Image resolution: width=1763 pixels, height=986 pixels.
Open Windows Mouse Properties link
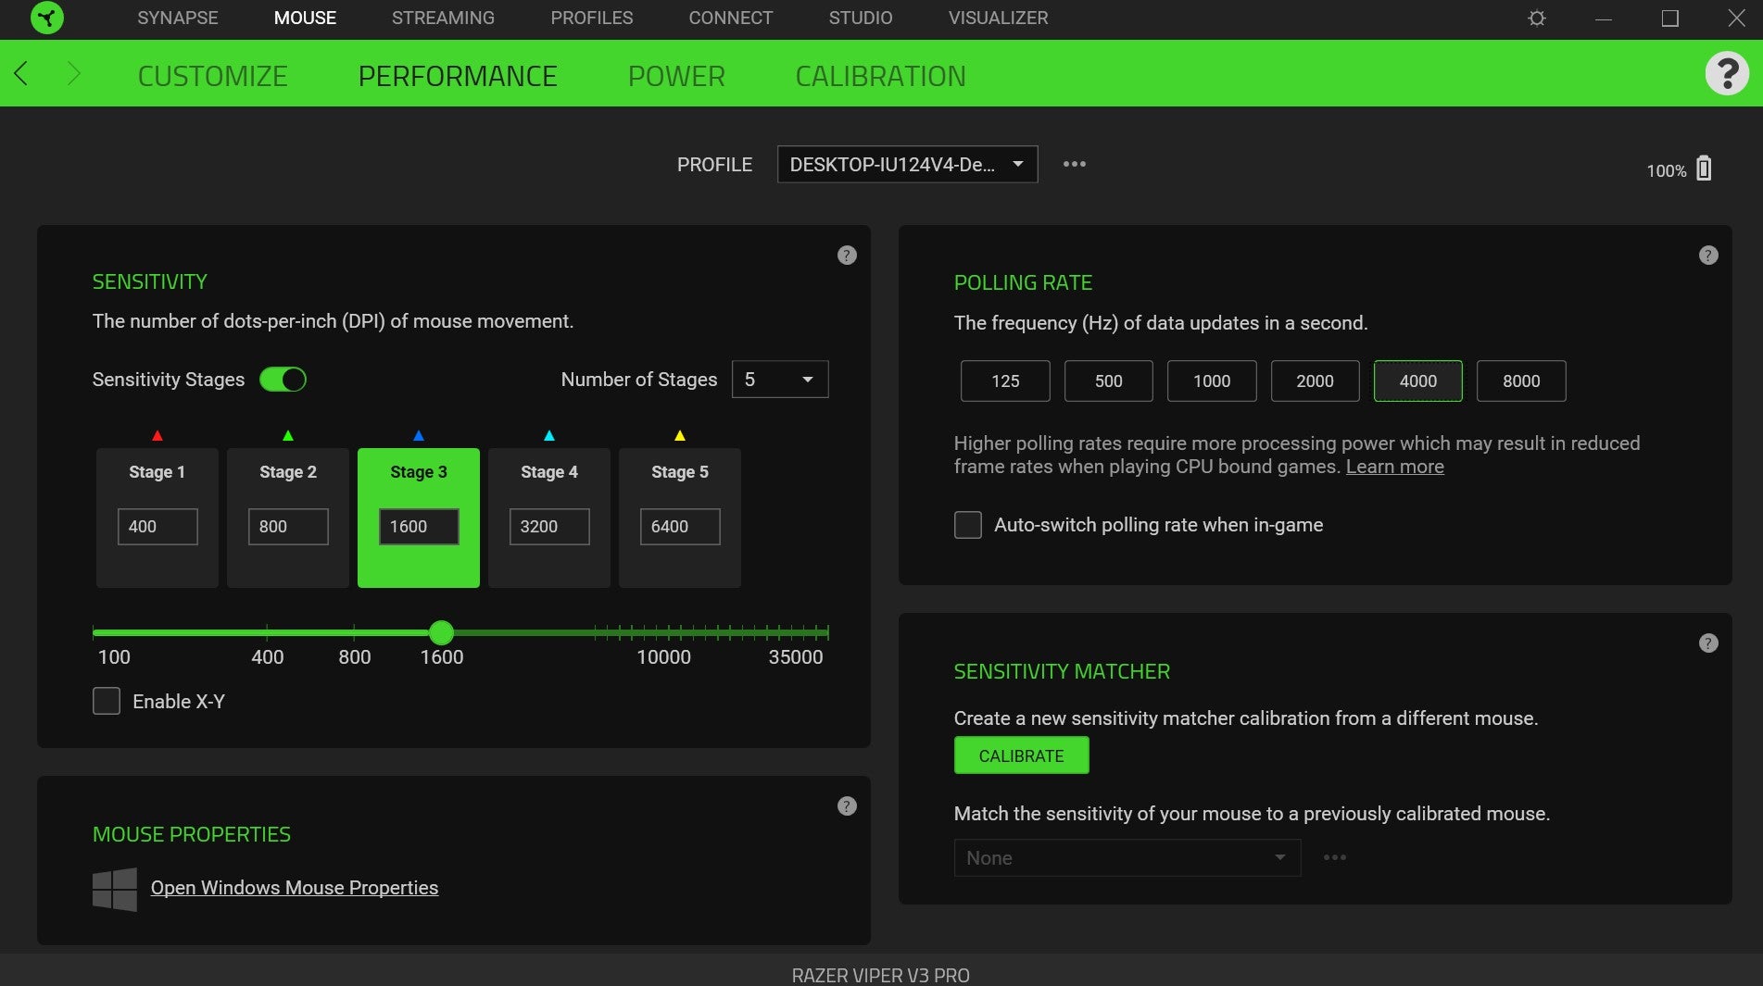tap(294, 888)
